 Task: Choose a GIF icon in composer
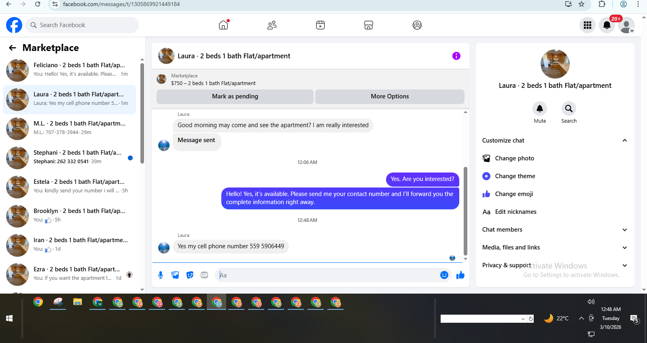click(x=204, y=275)
